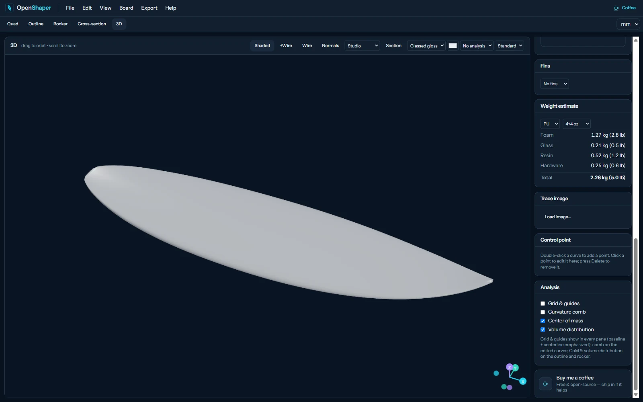Image resolution: width=643 pixels, height=402 pixels.
Task: Open the No analysis dropdown
Action: tap(477, 46)
